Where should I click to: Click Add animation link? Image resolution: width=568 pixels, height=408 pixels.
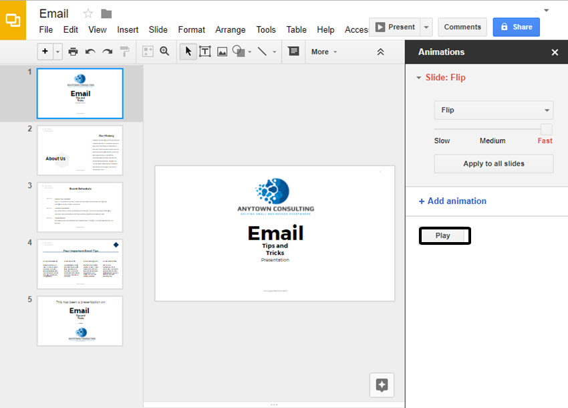(x=452, y=201)
